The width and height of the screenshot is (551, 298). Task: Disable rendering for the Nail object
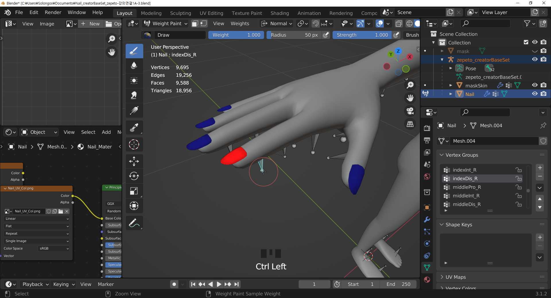(x=544, y=94)
